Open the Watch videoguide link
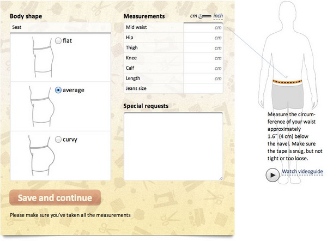This screenshot has height=241, width=327. coord(302,173)
